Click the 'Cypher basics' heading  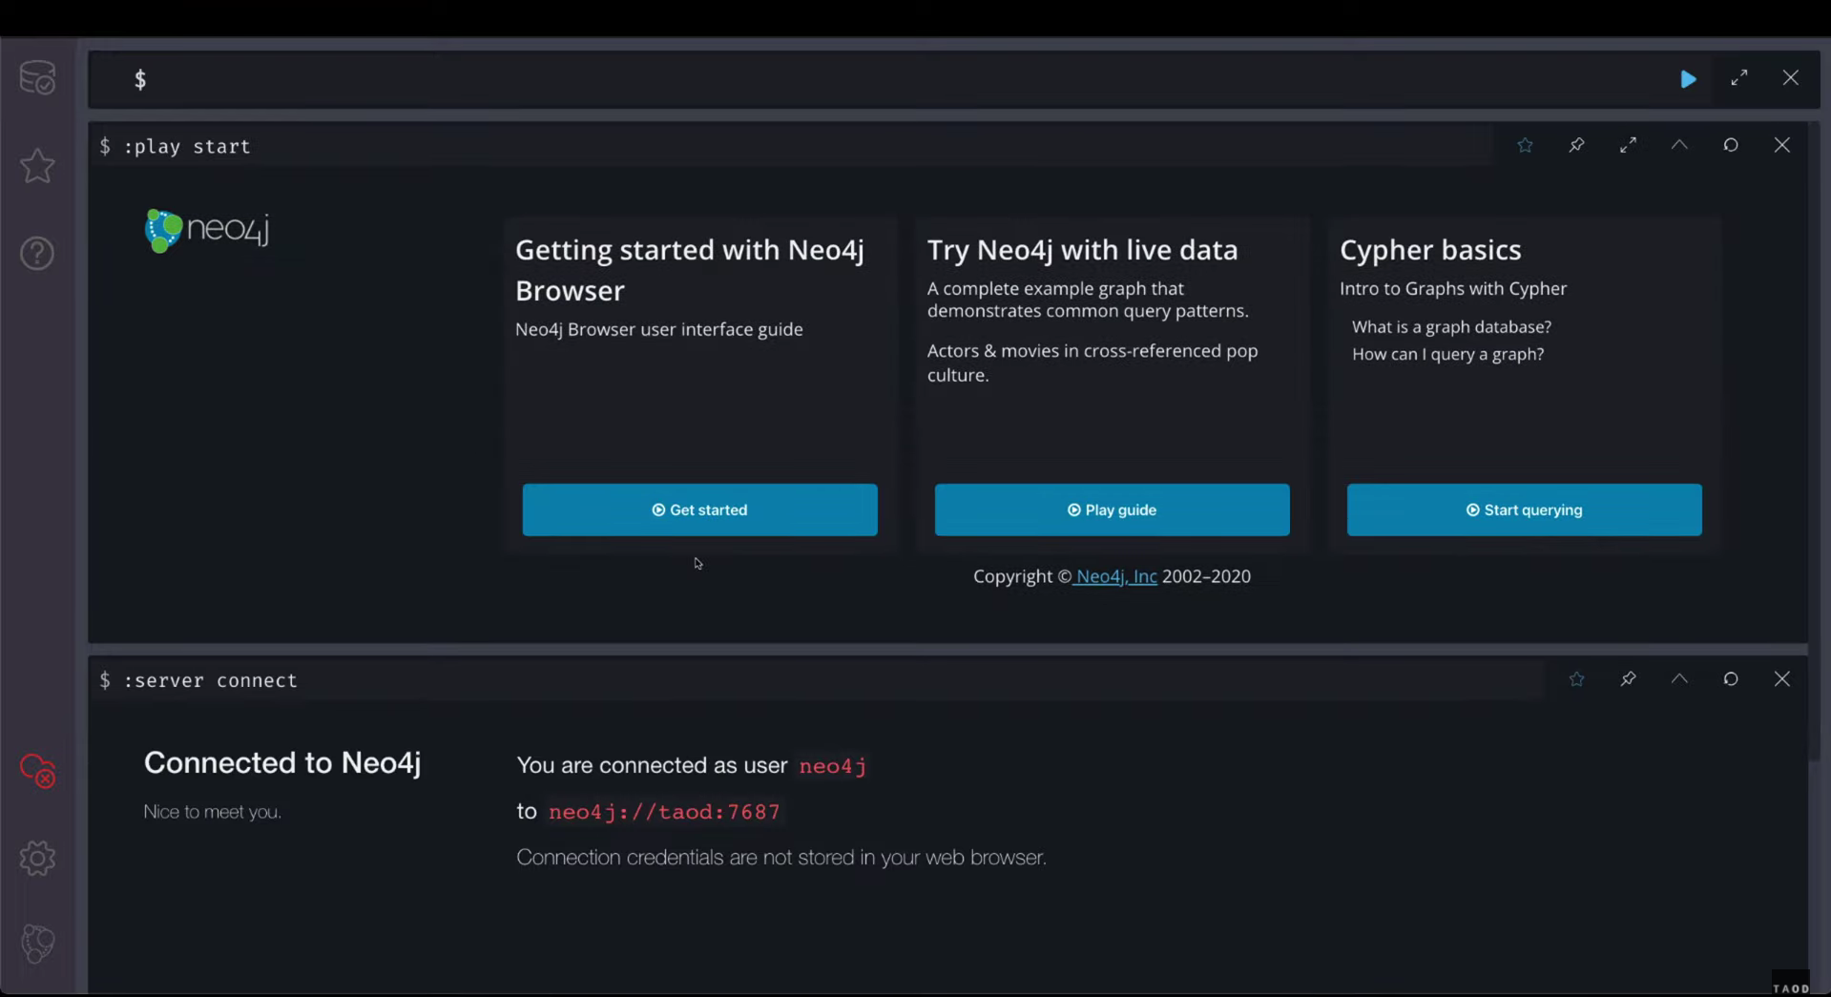point(1430,250)
